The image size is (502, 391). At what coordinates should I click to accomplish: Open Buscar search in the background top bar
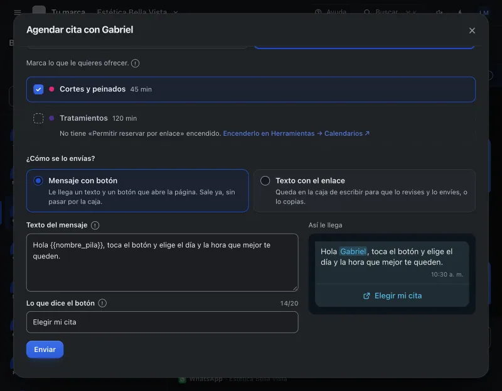[x=390, y=12]
